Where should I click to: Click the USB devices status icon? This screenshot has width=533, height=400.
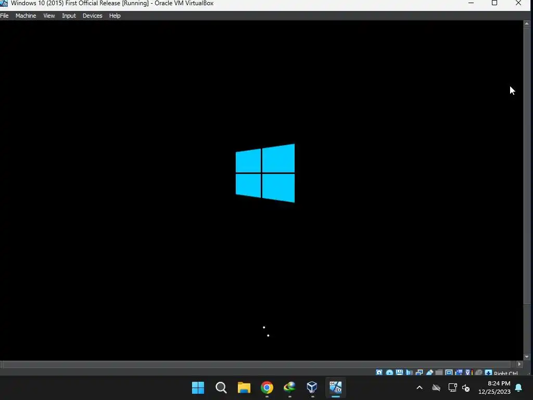click(x=429, y=373)
